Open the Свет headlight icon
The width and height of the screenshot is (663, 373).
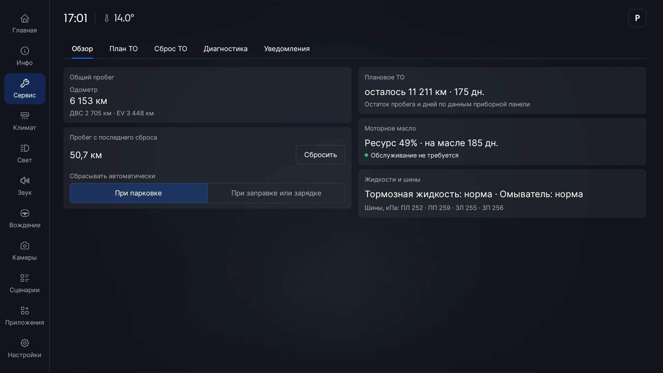pos(25,148)
